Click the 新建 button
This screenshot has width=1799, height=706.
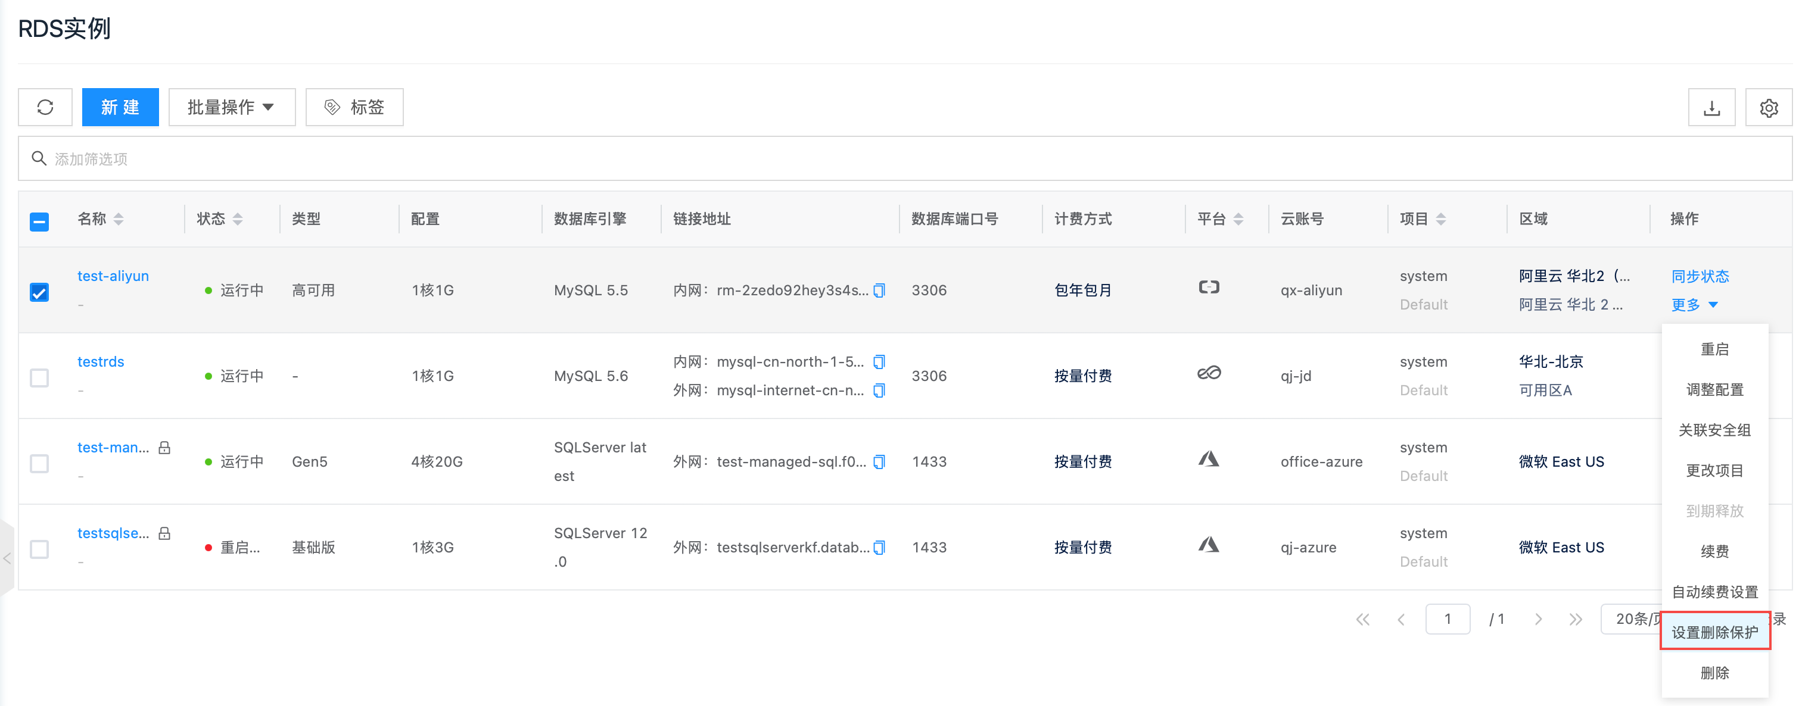[x=120, y=107]
